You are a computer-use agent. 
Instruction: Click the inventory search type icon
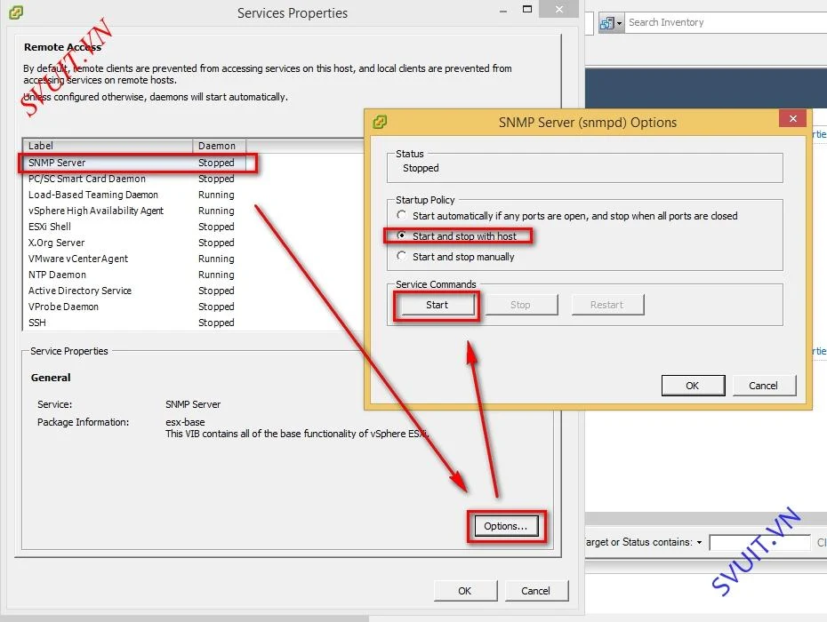607,23
